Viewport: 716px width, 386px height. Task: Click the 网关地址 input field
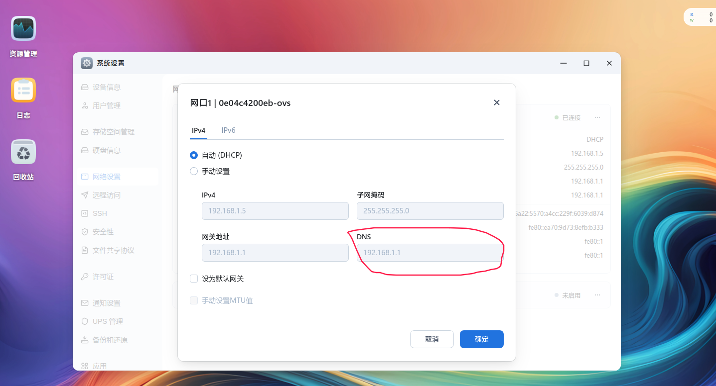[x=275, y=253]
